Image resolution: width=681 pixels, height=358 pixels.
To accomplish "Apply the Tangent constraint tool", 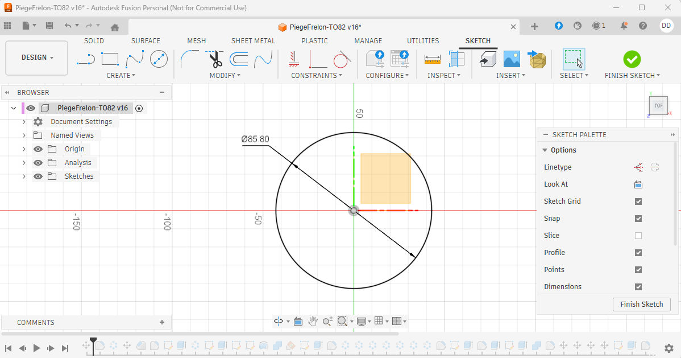I will 342,59.
